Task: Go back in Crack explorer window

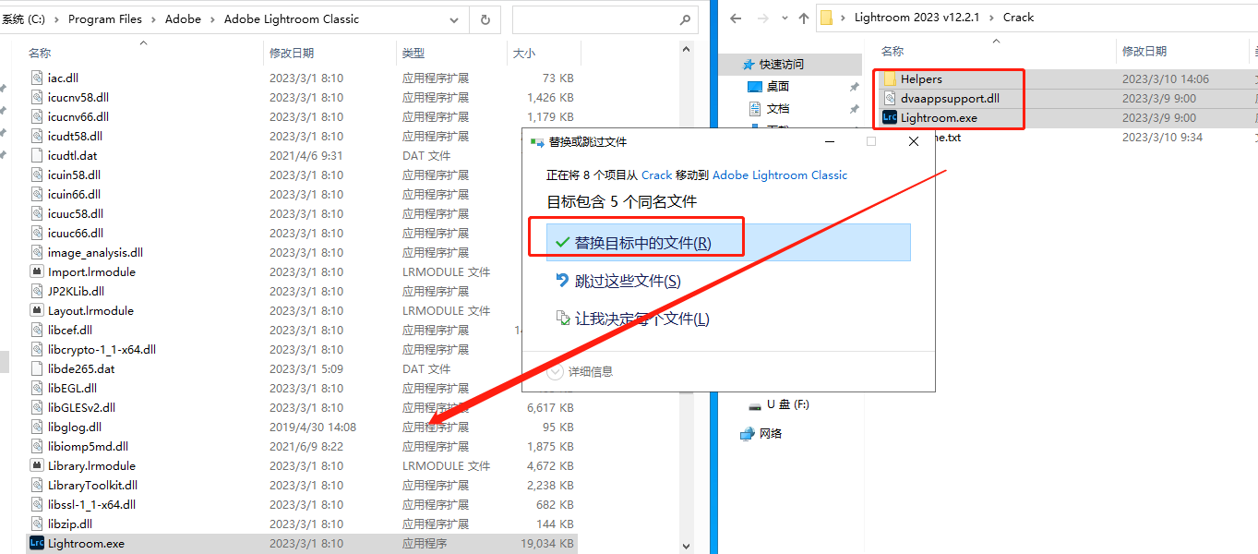Action: coord(736,18)
